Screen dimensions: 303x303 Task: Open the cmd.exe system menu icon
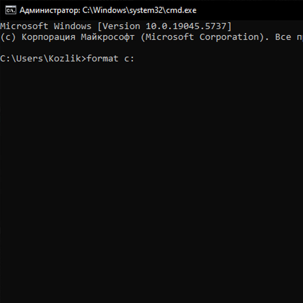11,10
